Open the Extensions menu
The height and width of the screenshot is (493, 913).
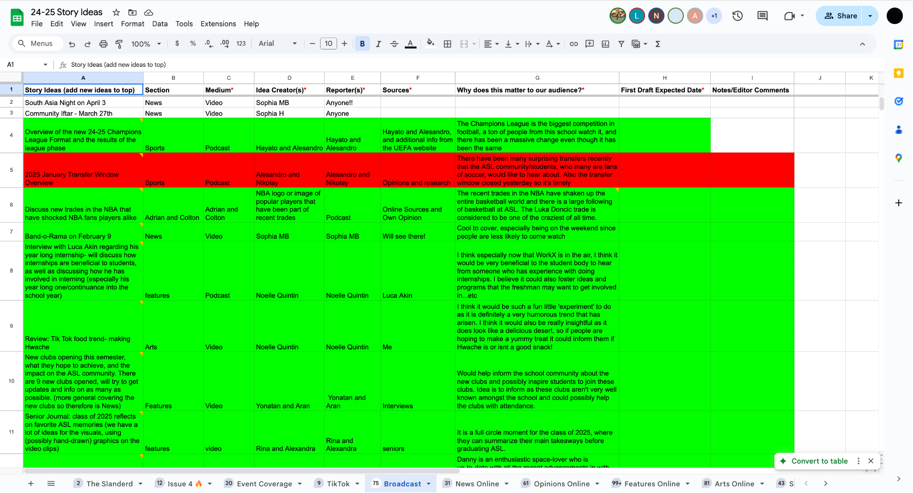[218, 24]
